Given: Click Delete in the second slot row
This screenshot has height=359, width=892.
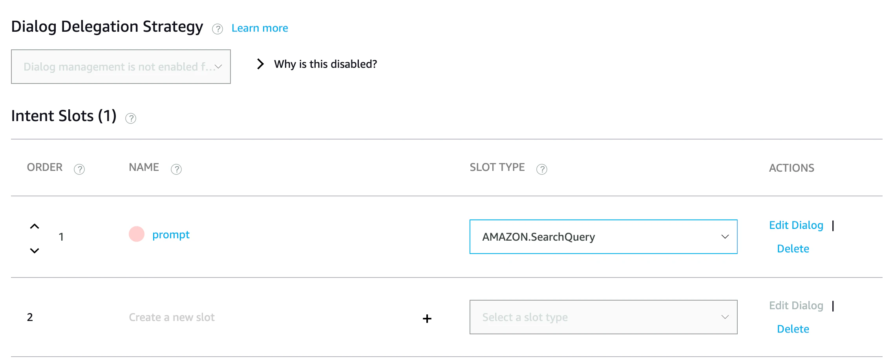Looking at the screenshot, I should tap(793, 329).
